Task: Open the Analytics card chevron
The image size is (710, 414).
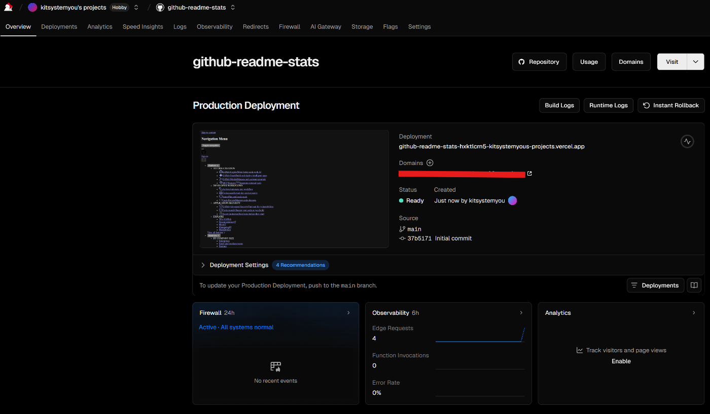Action: click(x=694, y=313)
